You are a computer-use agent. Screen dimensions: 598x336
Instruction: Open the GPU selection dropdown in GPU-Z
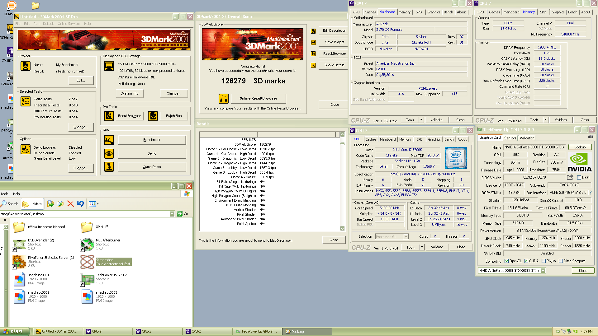(x=543, y=271)
